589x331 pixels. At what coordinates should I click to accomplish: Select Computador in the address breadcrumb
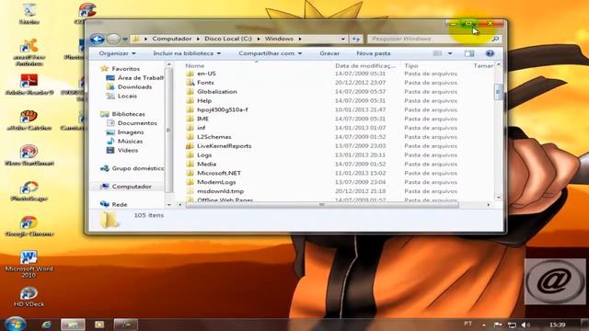pos(172,39)
